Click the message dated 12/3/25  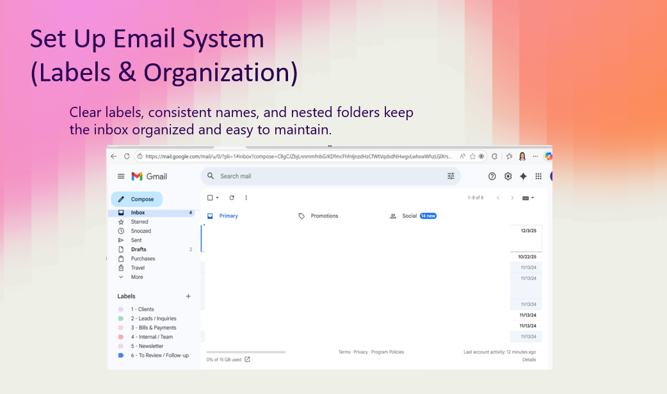[x=371, y=239]
